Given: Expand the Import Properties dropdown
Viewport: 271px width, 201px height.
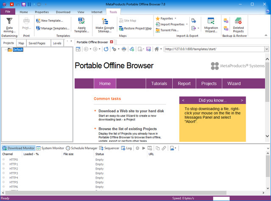Looking at the screenshot, I should 187,25.
